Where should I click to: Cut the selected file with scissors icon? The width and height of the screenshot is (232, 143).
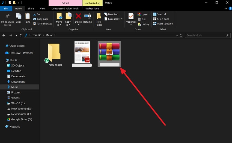(x=37, y=14)
